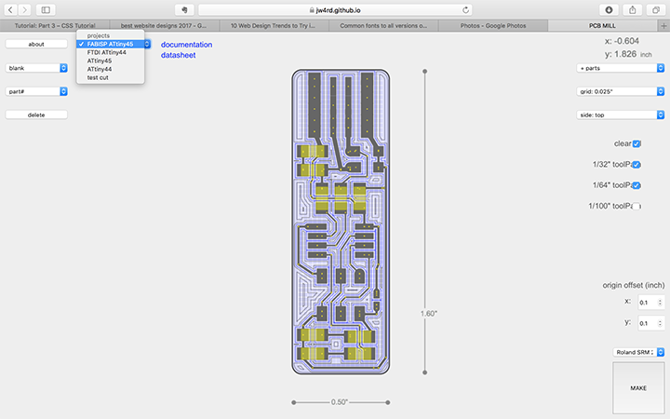670x419 pixels.
Task: Toggle the 1/32" toolPath checkbox
Action: (636, 165)
